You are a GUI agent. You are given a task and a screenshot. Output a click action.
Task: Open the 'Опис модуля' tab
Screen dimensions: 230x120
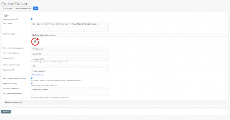point(7,9)
